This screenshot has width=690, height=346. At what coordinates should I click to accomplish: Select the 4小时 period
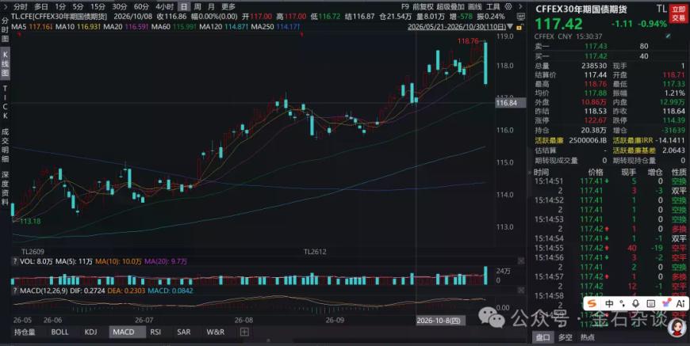click(164, 6)
